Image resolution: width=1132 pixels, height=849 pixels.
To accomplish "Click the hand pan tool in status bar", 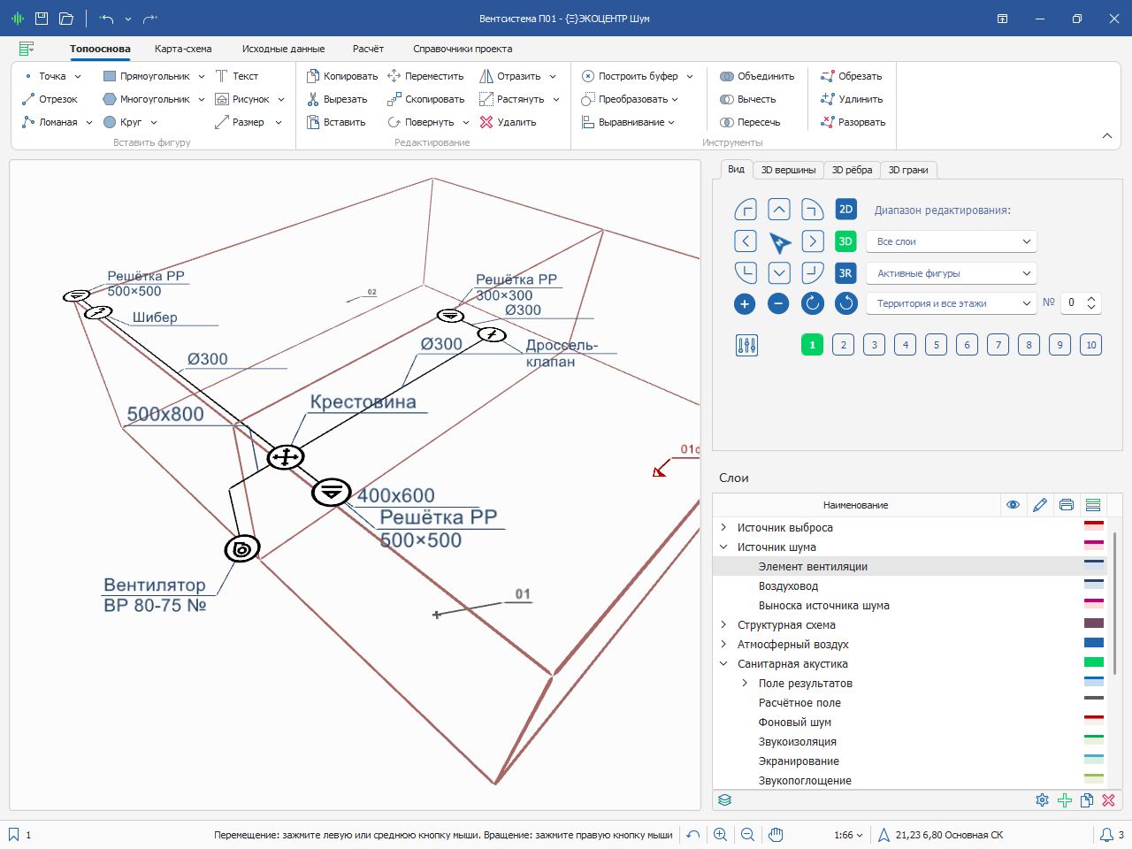I will point(776,835).
